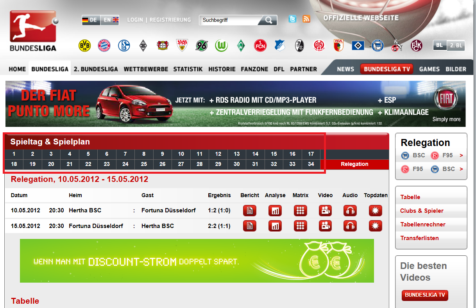Screen dimensions: 476x308
Task: Open the FC Bayern München club logo
Action: [x=104, y=46]
